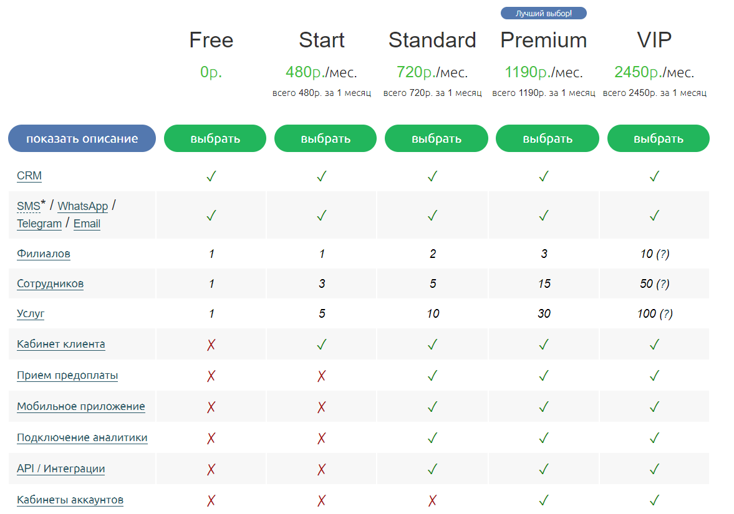Click Подключение аналитики red cross under Start
The height and width of the screenshot is (514, 734).
point(322,438)
